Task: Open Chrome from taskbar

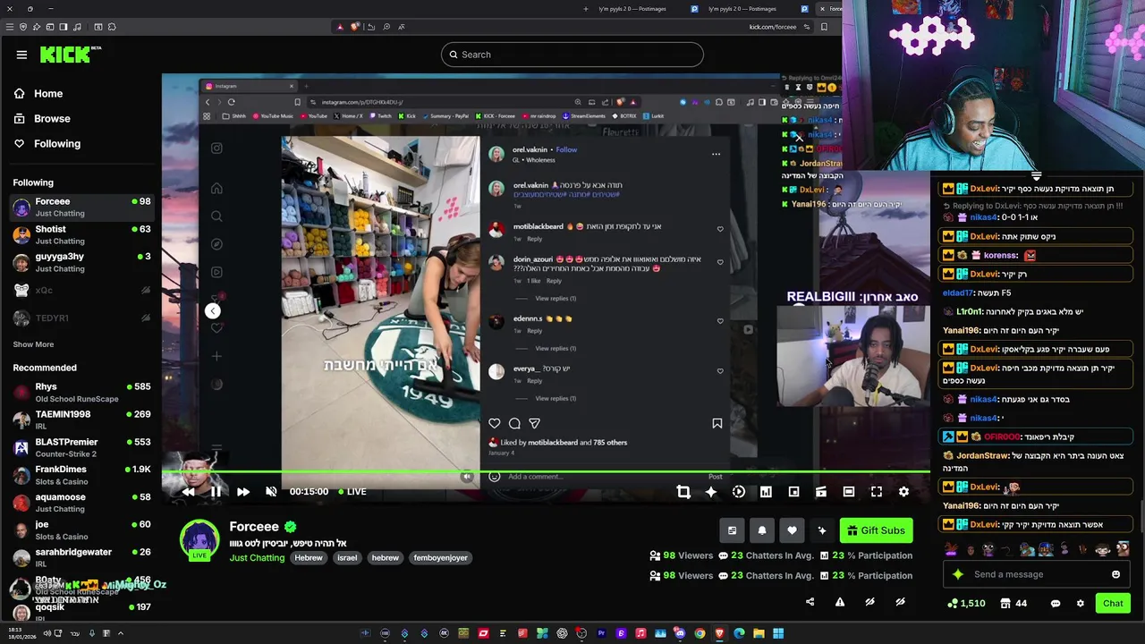Action: 700,633
